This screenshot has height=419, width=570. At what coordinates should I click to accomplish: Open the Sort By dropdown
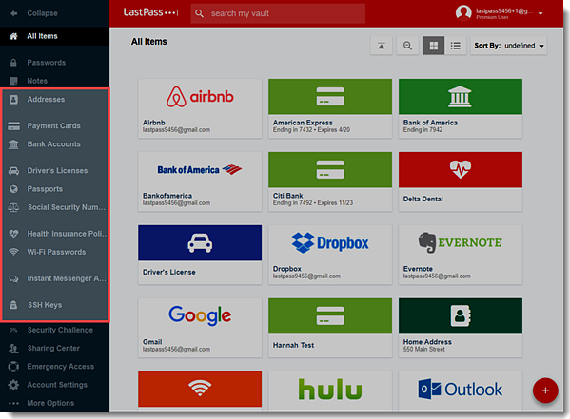(x=508, y=46)
